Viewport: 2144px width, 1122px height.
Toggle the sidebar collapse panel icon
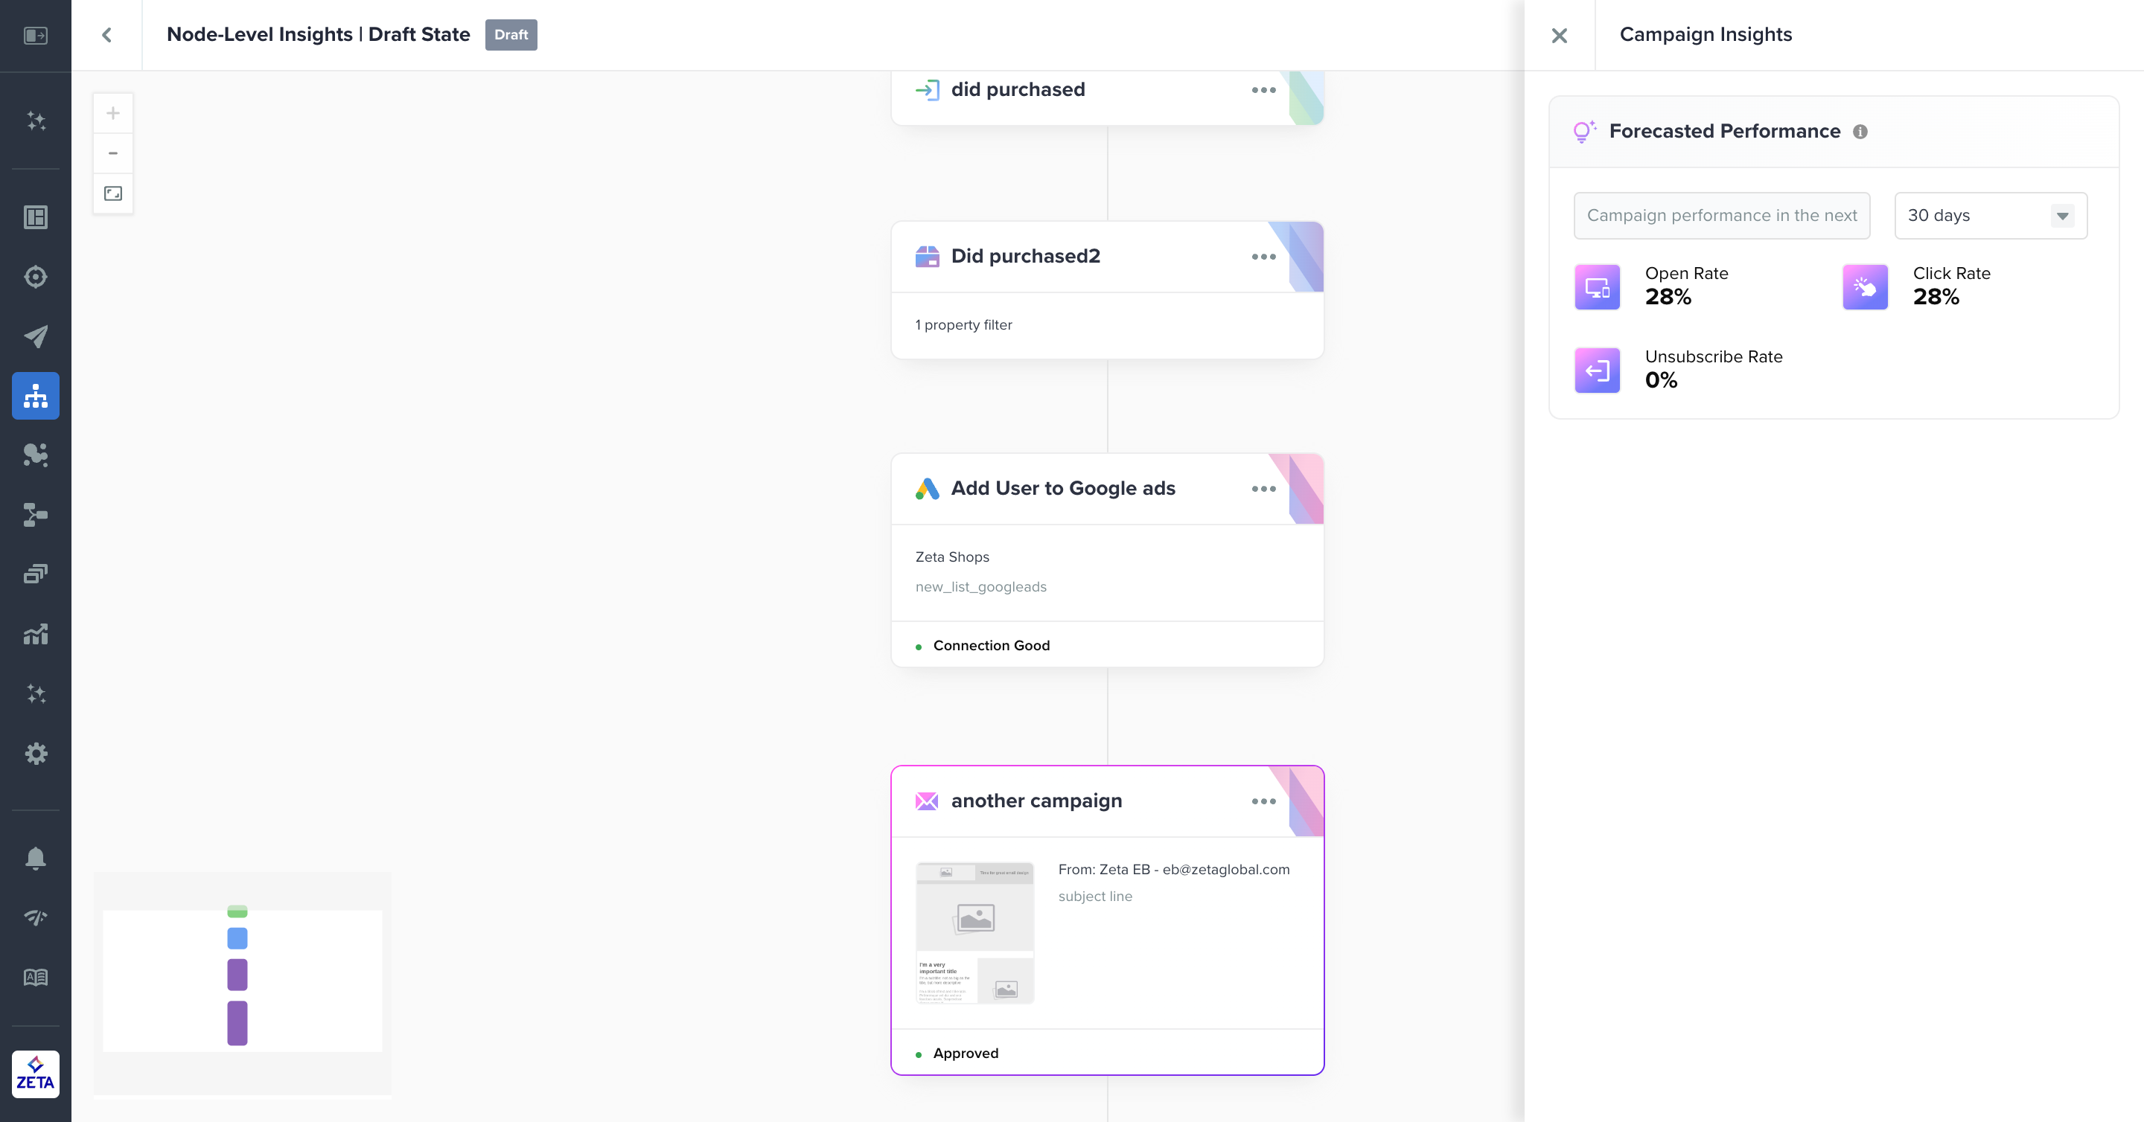[x=36, y=35]
